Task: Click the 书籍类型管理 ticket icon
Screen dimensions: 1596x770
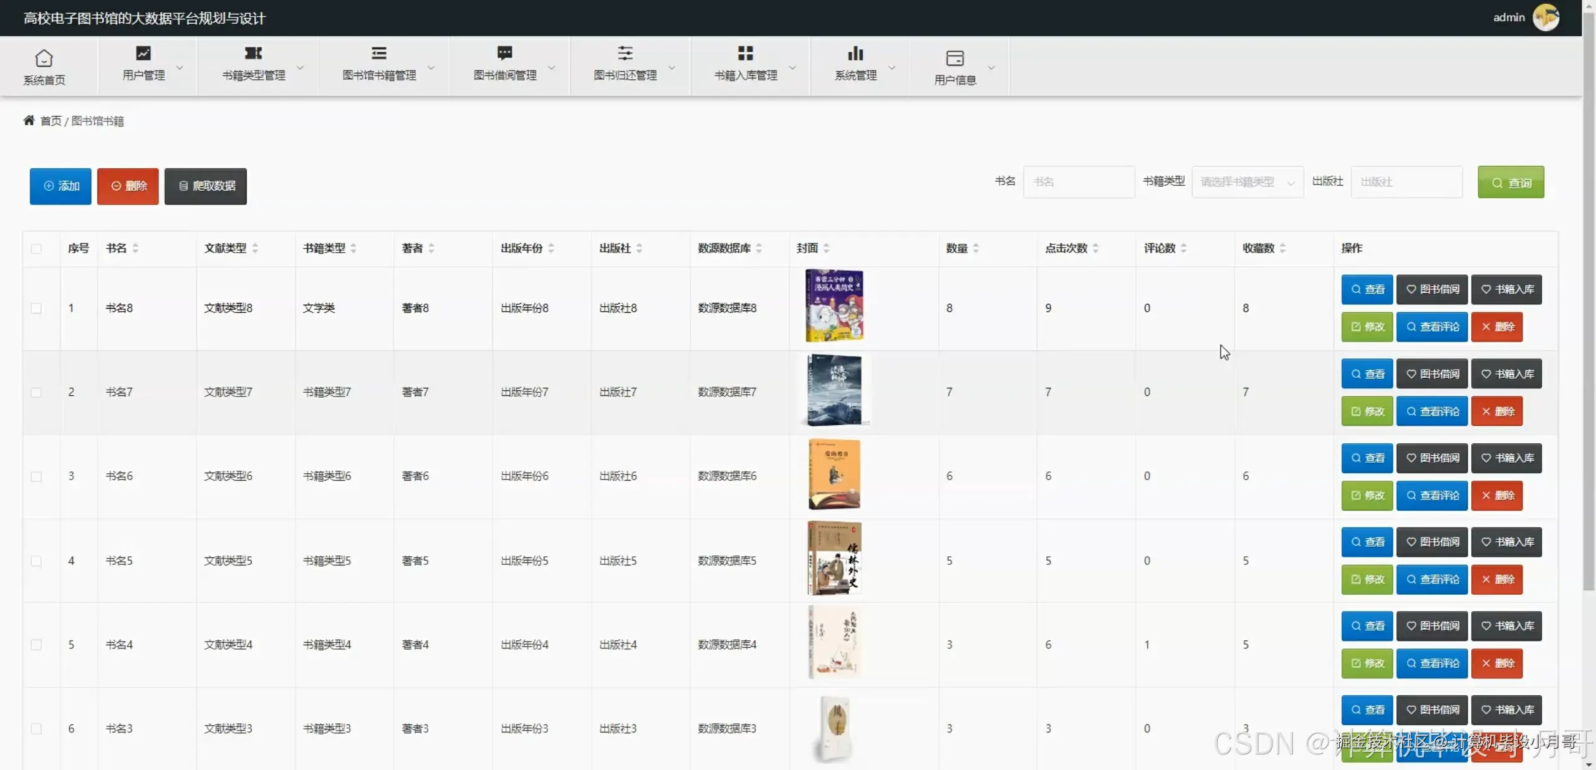Action: [253, 53]
